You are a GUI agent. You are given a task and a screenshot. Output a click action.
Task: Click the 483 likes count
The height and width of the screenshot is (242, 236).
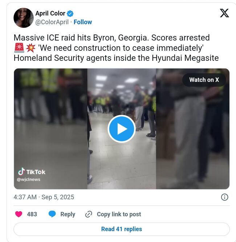click(32, 214)
